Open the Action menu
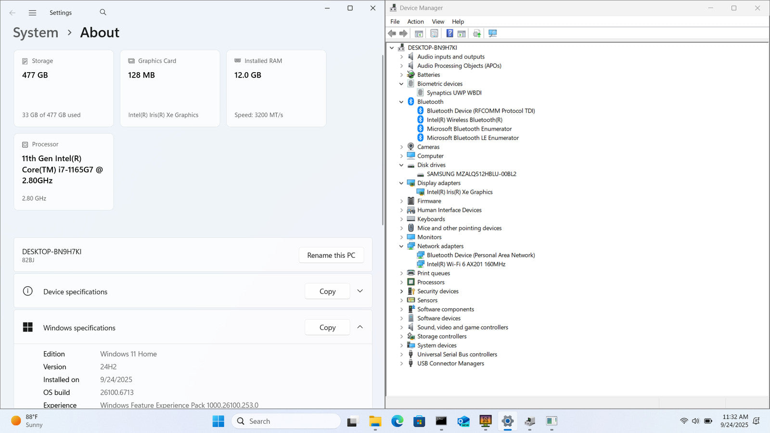This screenshot has height=433, width=770. pyautogui.click(x=415, y=22)
